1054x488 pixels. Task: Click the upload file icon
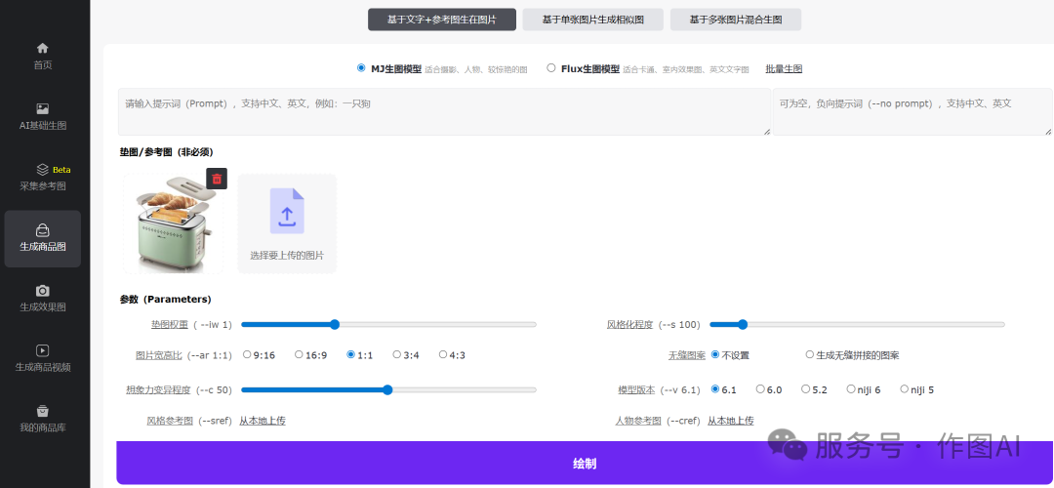(x=287, y=211)
